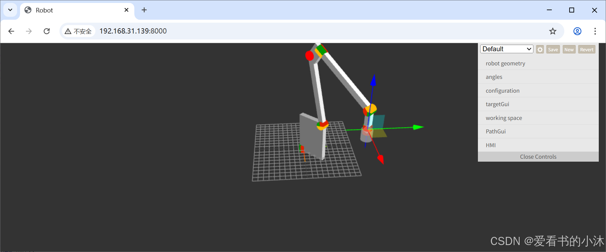Expand the robot geometry folder
The width and height of the screenshot is (606, 252).
538,63
